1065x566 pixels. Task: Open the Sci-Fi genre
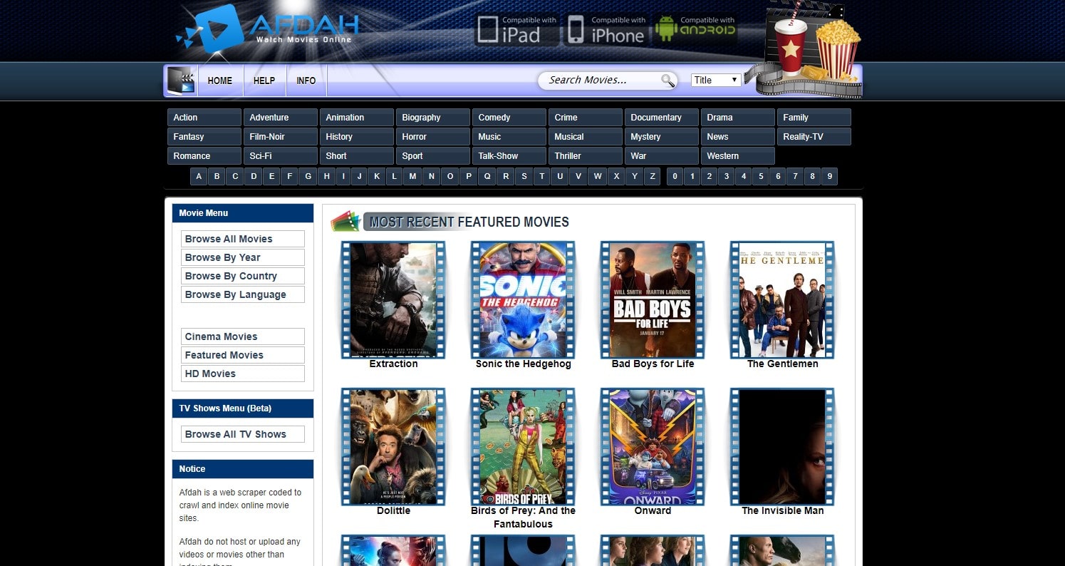(x=281, y=156)
